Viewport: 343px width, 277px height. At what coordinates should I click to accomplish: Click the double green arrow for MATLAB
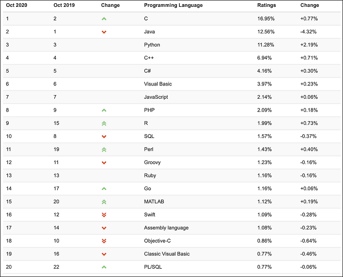pyautogui.click(x=104, y=202)
